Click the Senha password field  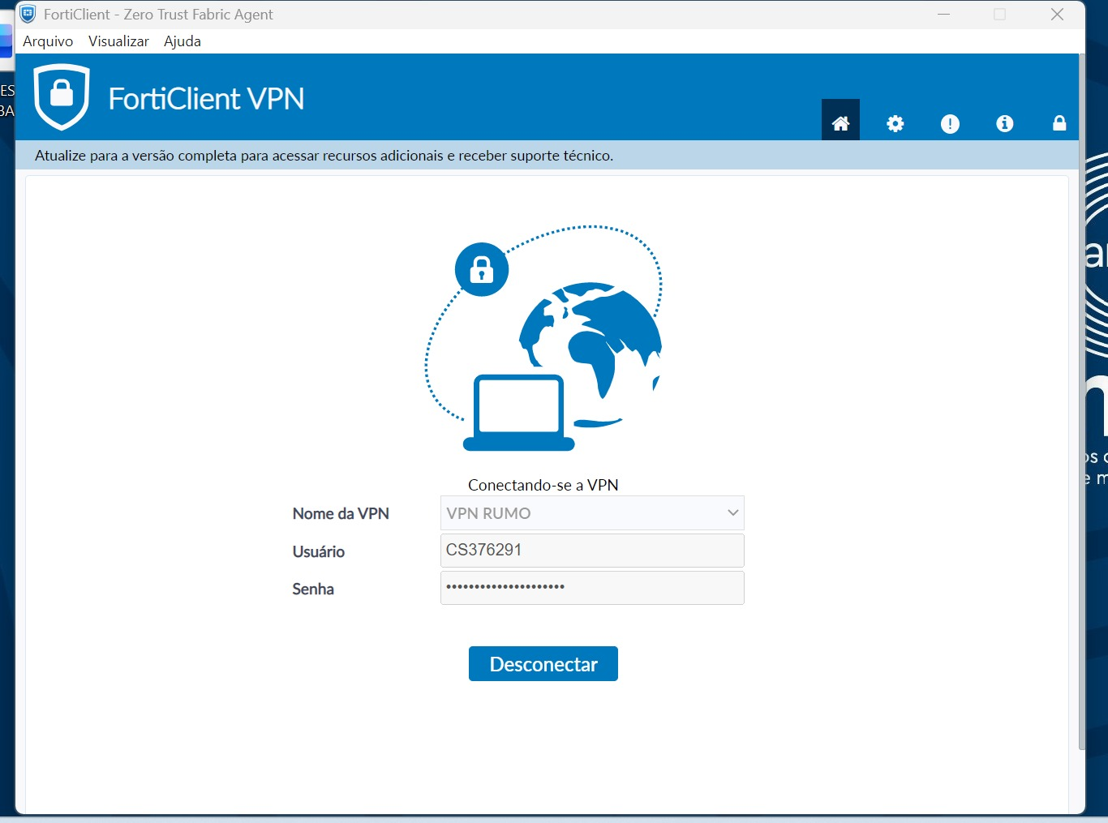(x=592, y=588)
